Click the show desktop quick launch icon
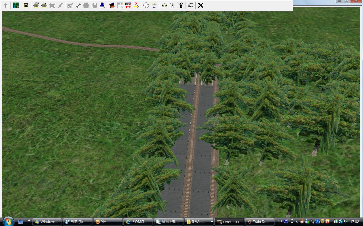The height and width of the screenshot is (226, 363). [21, 222]
